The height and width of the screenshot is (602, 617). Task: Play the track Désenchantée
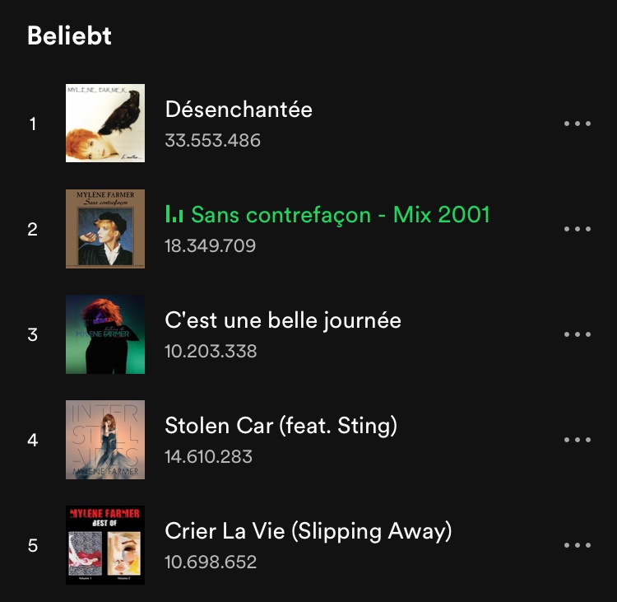(x=239, y=110)
